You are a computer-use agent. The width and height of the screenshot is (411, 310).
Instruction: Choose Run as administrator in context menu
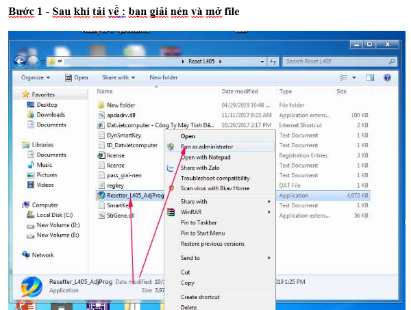[206, 147]
